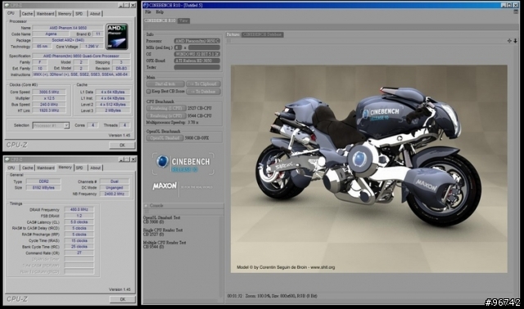524x309 pixels.
Task: Select the Pictures tab above the render
Action: pos(233,34)
